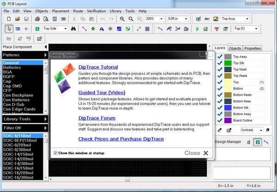Image resolution: width=277 pixels, height=192 pixels.
Task: Open the File menu
Action: point(6,11)
